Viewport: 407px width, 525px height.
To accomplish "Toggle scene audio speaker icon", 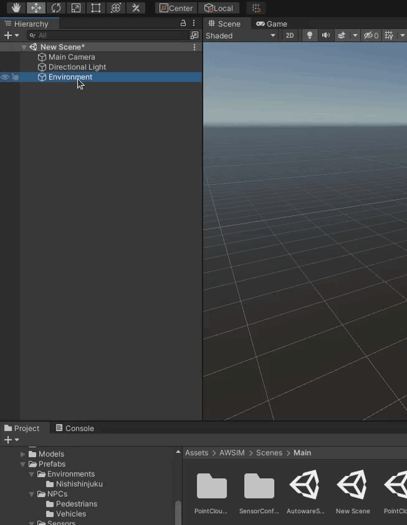I will point(326,36).
